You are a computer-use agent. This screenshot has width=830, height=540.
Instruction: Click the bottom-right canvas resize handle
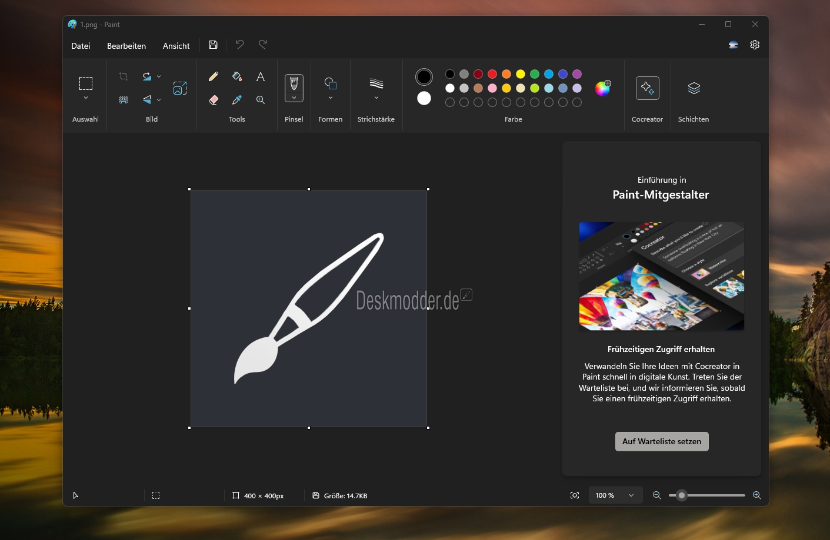click(x=428, y=428)
